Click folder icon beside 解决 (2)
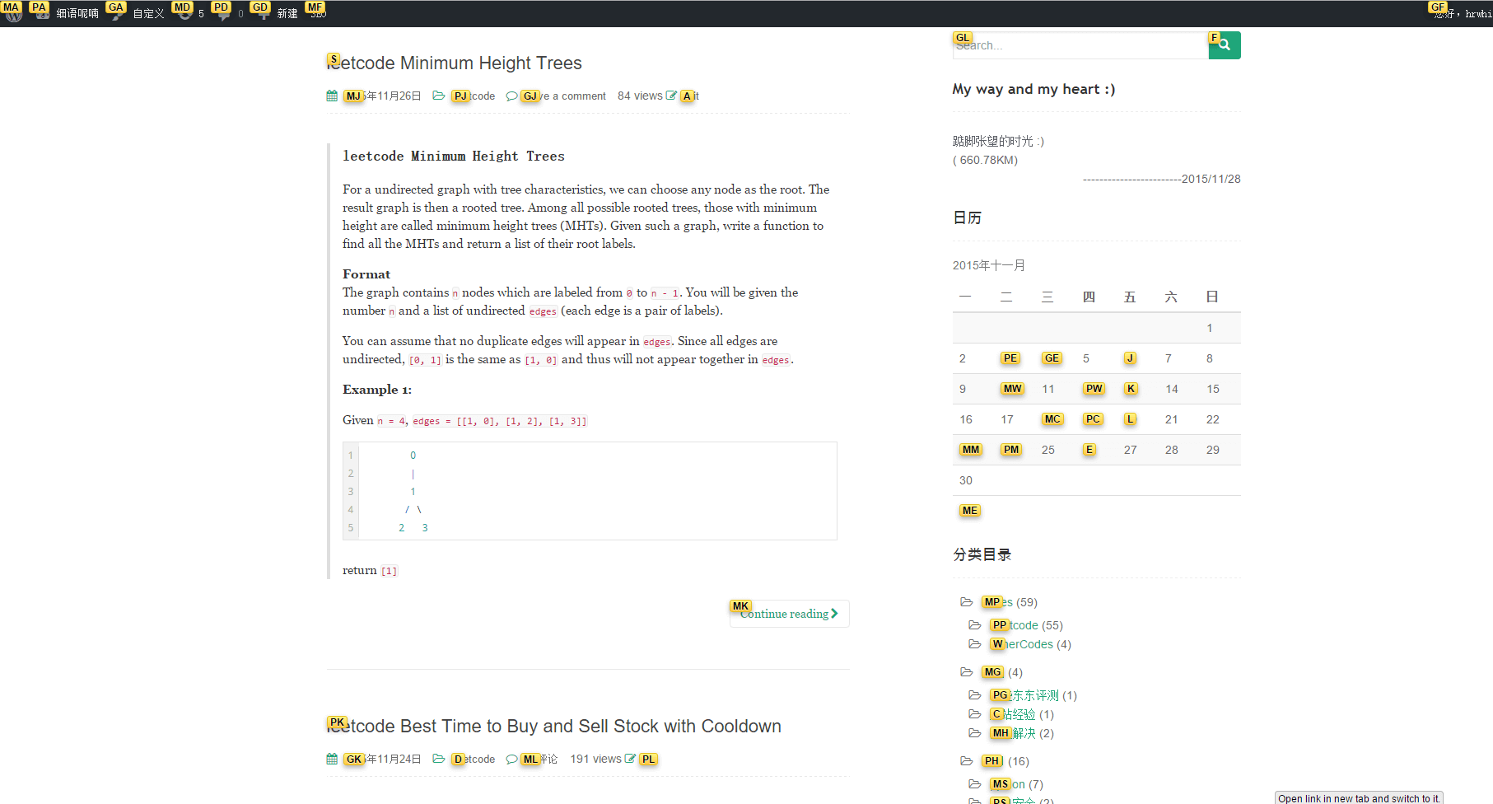Screen dimensions: 1493x804 [975, 733]
